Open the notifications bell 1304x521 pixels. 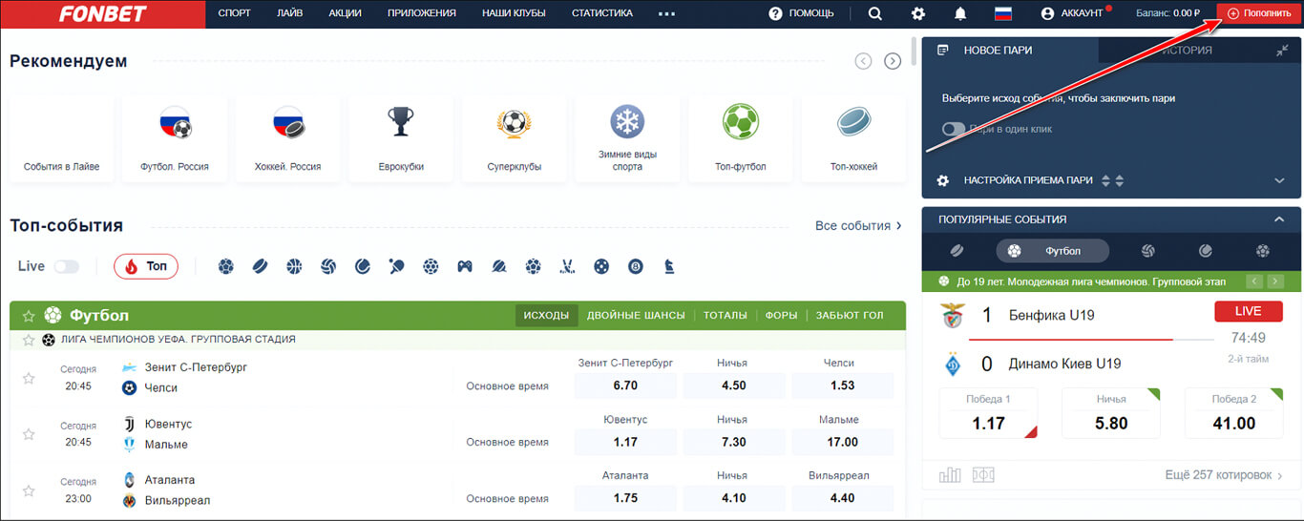(960, 13)
